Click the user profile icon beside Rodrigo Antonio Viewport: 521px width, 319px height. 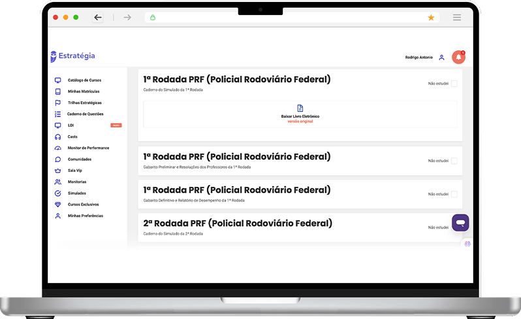click(441, 58)
